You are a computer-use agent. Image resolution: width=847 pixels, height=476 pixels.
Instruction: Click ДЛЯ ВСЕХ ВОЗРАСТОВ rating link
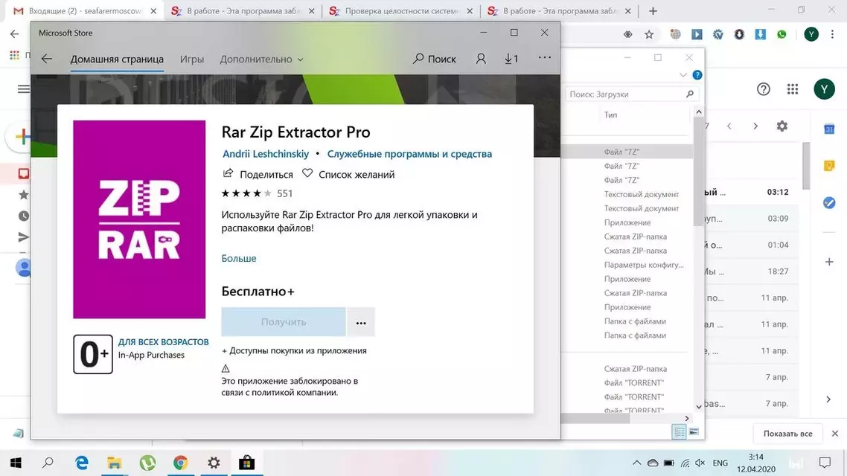pos(163,342)
